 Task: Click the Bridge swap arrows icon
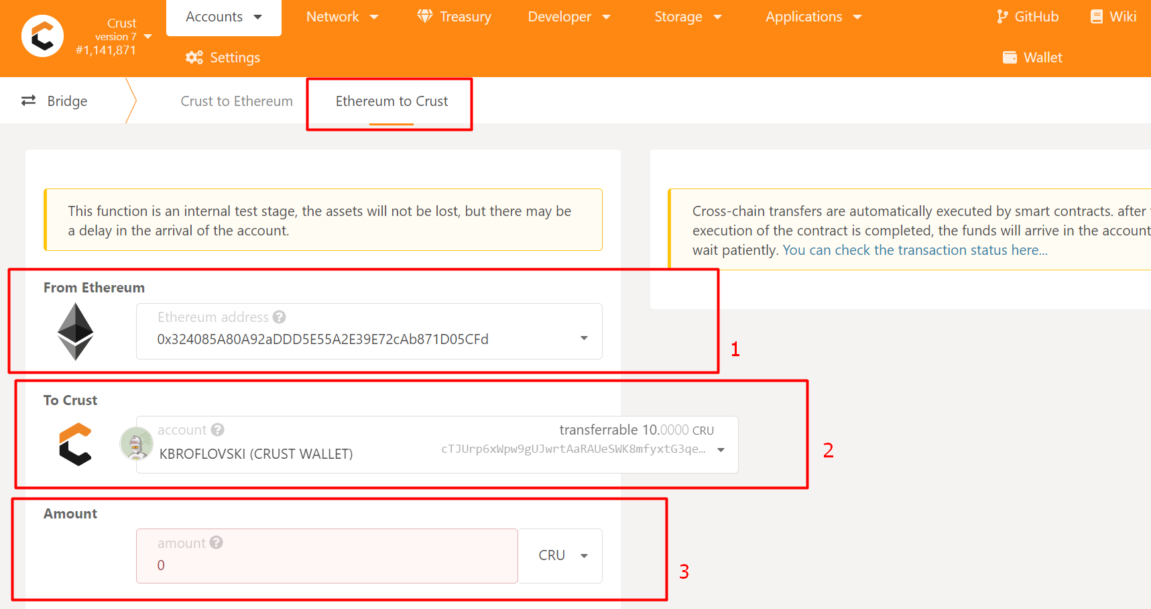(x=29, y=101)
